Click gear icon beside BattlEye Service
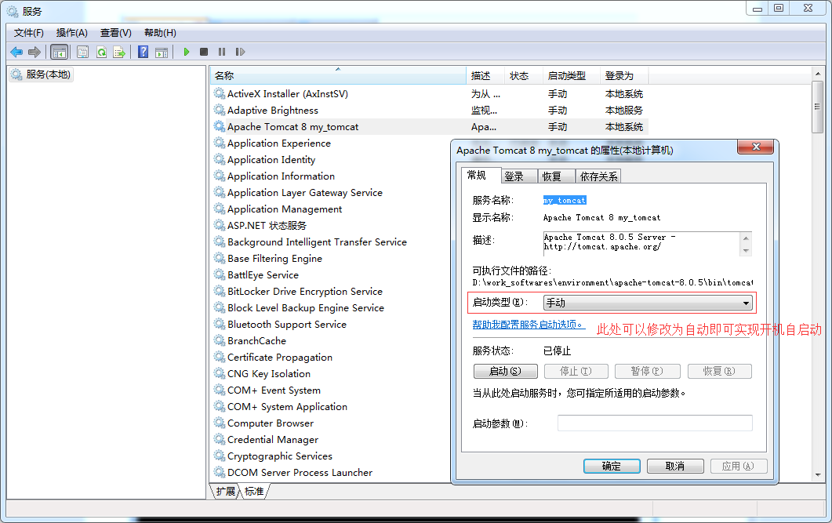 [x=219, y=274]
